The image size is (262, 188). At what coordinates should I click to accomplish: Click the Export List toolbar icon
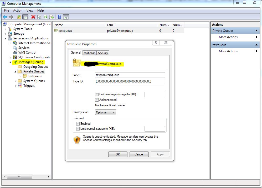[52, 17]
